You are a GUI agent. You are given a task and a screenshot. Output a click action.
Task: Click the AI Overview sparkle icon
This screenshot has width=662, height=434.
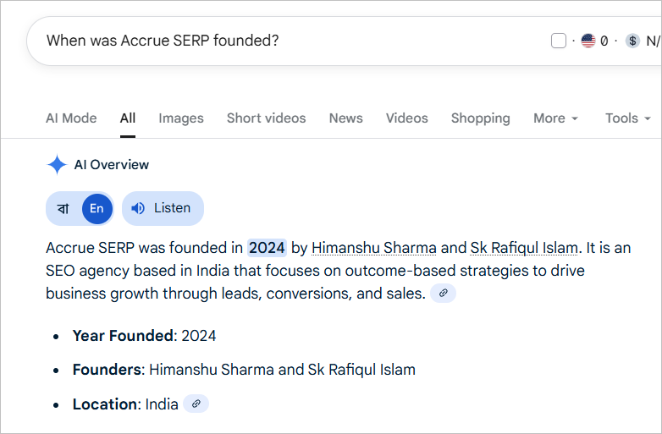(57, 165)
